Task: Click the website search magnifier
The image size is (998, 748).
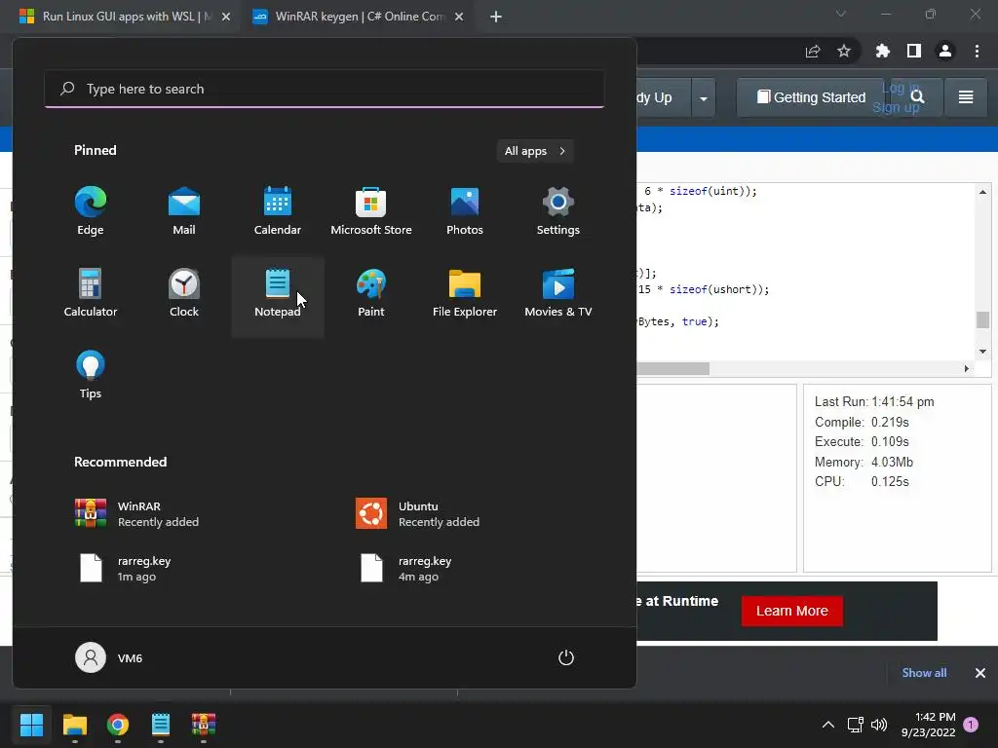Action: (917, 96)
